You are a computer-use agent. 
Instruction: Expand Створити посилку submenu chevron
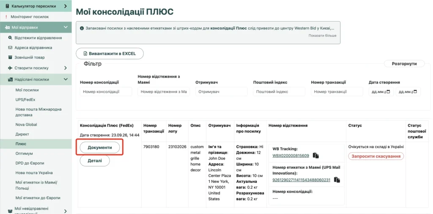[x=66, y=68]
